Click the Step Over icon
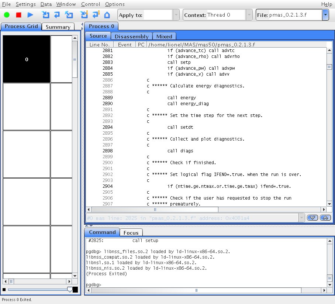The image size is (335, 304). (57, 15)
